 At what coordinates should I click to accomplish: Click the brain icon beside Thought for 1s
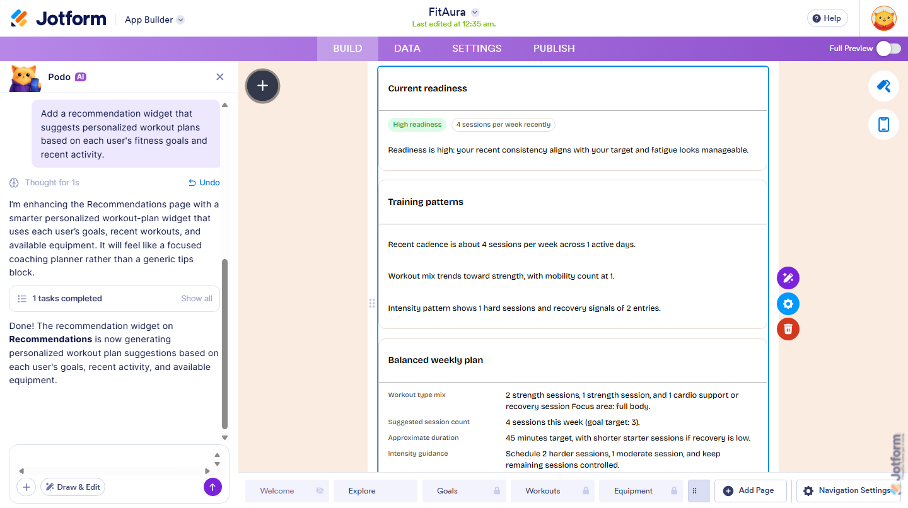14,183
